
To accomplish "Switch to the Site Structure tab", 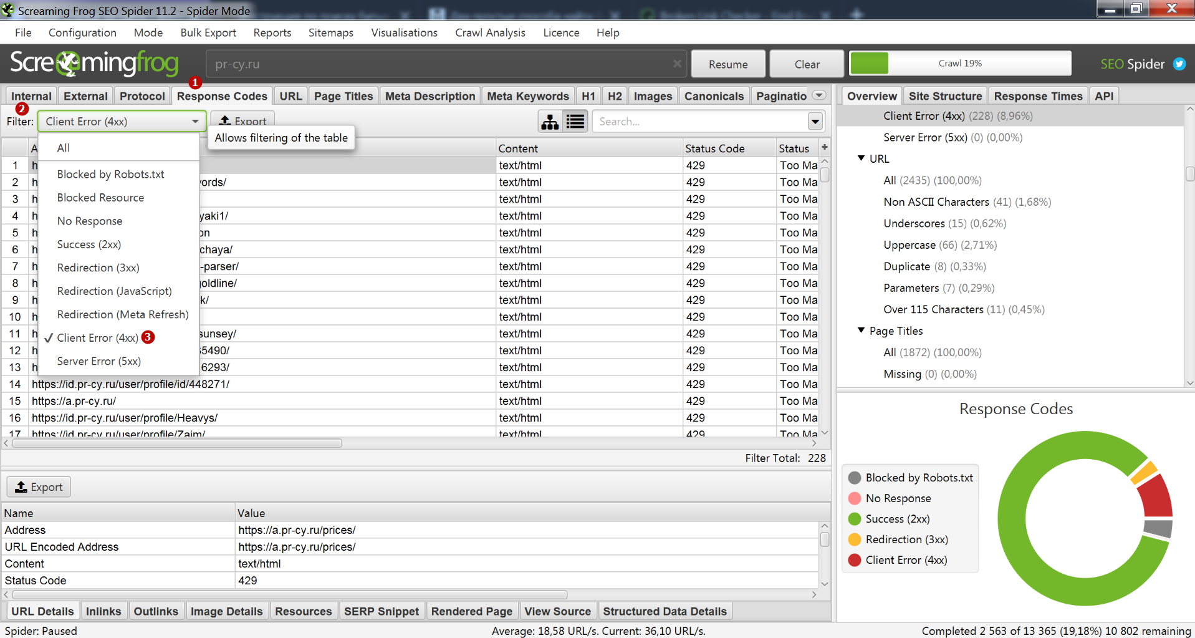I will [944, 96].
